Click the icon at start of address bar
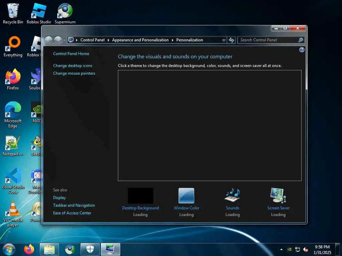This screenshot has width=342, height=256. 71,40
